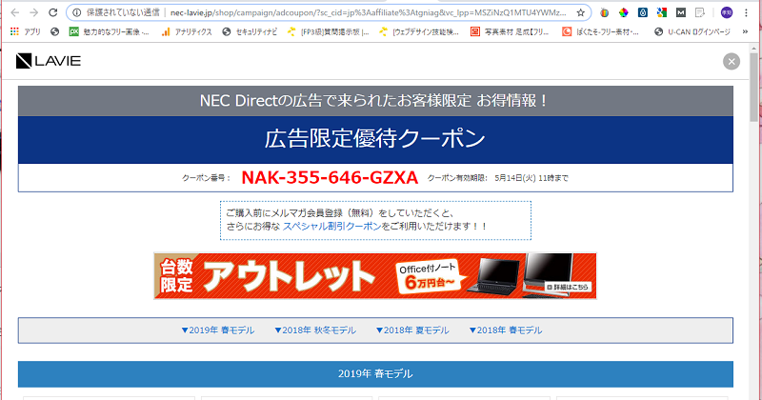Click the M extension icon
The height and width of the screenshot is (400, 762).
[681, 12]
